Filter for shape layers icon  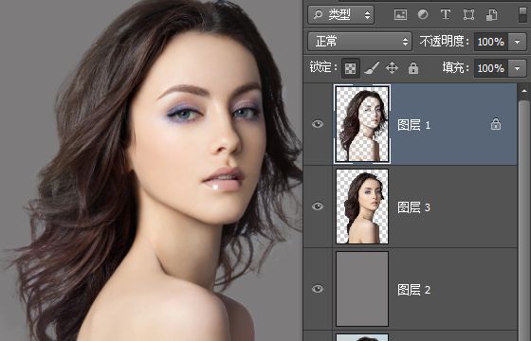tap(468, 14)
